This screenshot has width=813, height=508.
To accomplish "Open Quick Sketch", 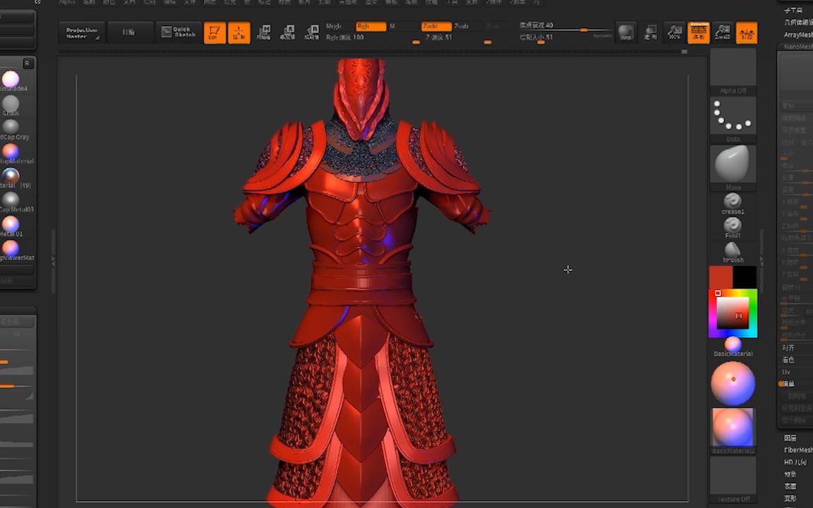I will (178, 32).
